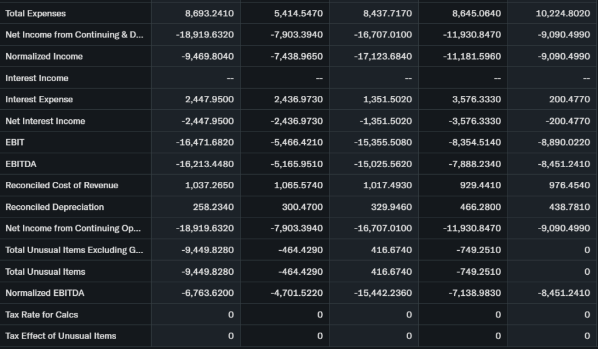This screenshot has width=598, height=349.
Task: Select the Normalized Income row label
Action: (44, 57)
